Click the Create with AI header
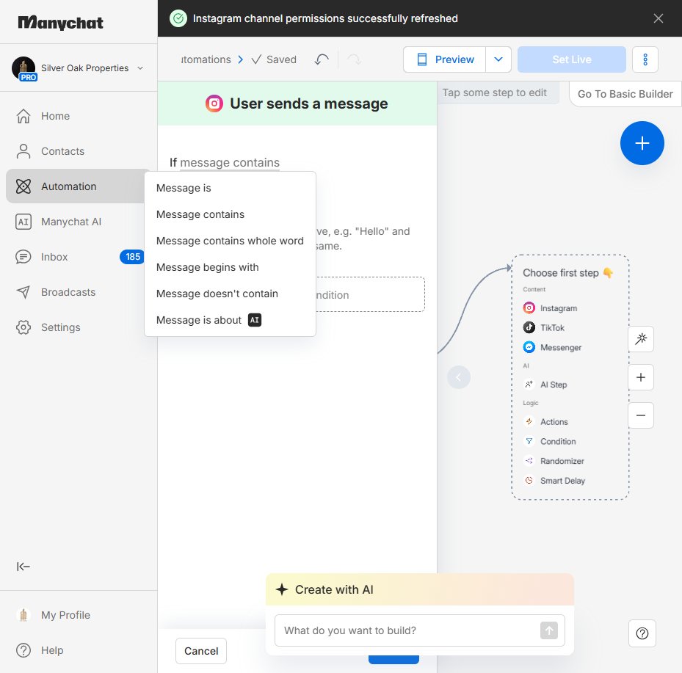This screenshot has width=682, height=673. point(420,589)
